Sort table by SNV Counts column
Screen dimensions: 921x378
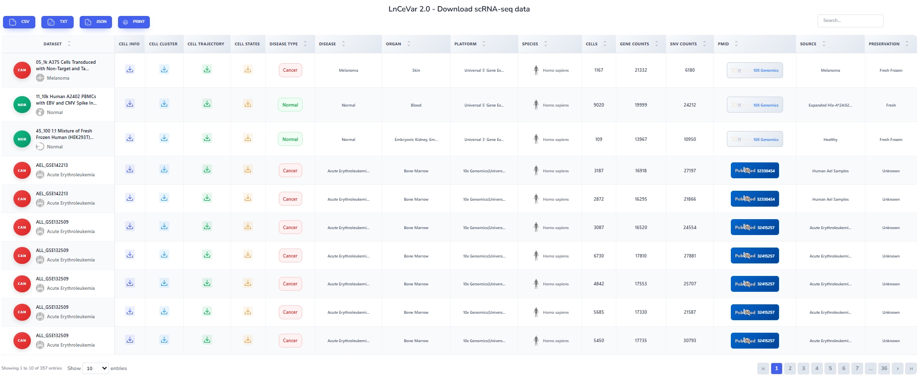[x=704, y=44]
